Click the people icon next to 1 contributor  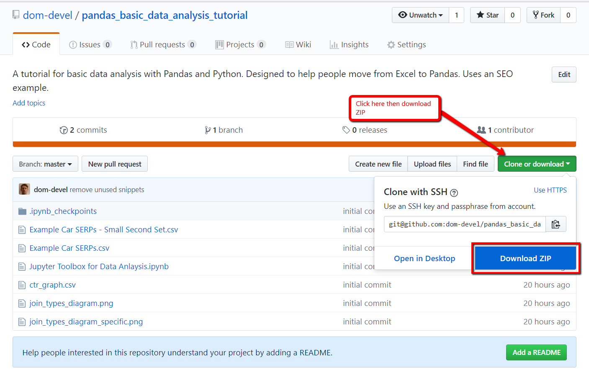[481, 130]
